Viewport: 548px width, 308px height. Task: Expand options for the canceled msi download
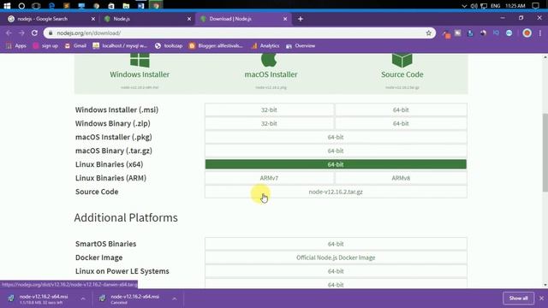tap(174, 299)
